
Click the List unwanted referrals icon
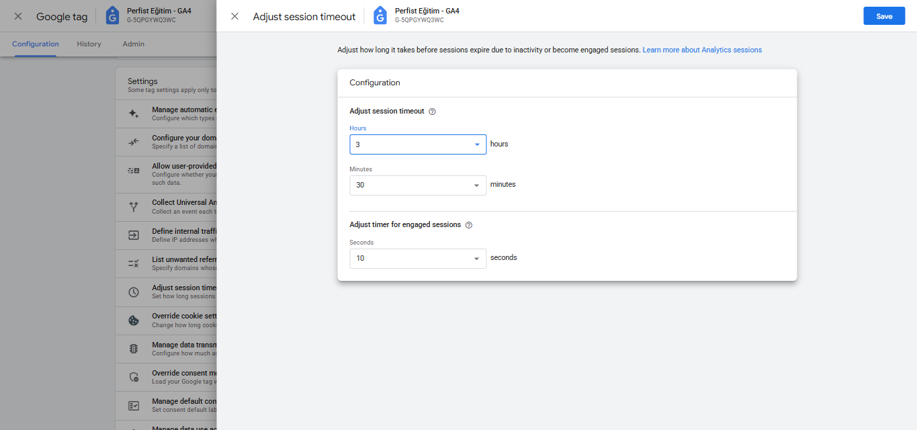click(134, 263)
